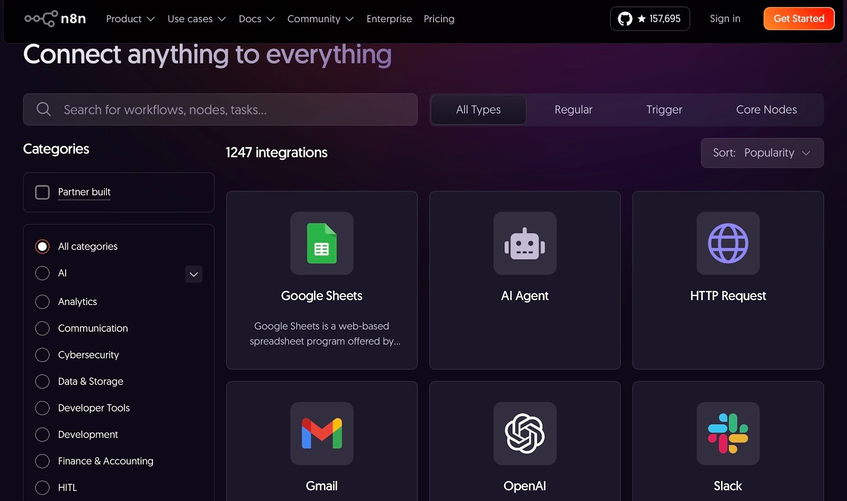Switch to the All Types tab
The image size is (847, 501).
coord(479,110)
